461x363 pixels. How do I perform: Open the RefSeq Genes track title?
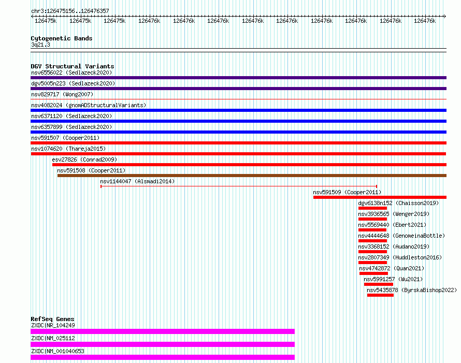[52, 319]
